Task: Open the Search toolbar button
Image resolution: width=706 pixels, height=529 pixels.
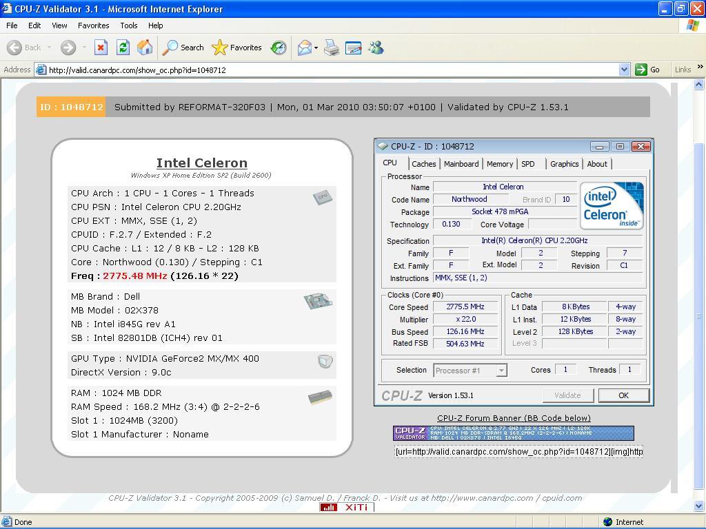Action: [183, 48]
